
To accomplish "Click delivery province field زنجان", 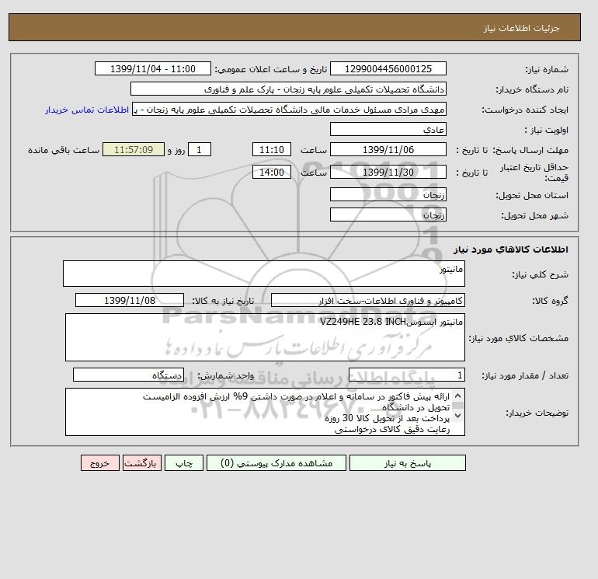I will [x=388, y=194].
